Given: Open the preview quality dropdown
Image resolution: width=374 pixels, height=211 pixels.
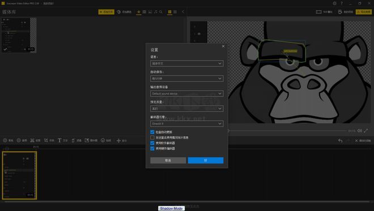Looking at the screenshot, I should coord(187,108).
